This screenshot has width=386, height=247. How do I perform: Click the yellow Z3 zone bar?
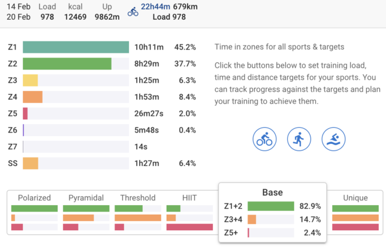click(x=31, y=80)
